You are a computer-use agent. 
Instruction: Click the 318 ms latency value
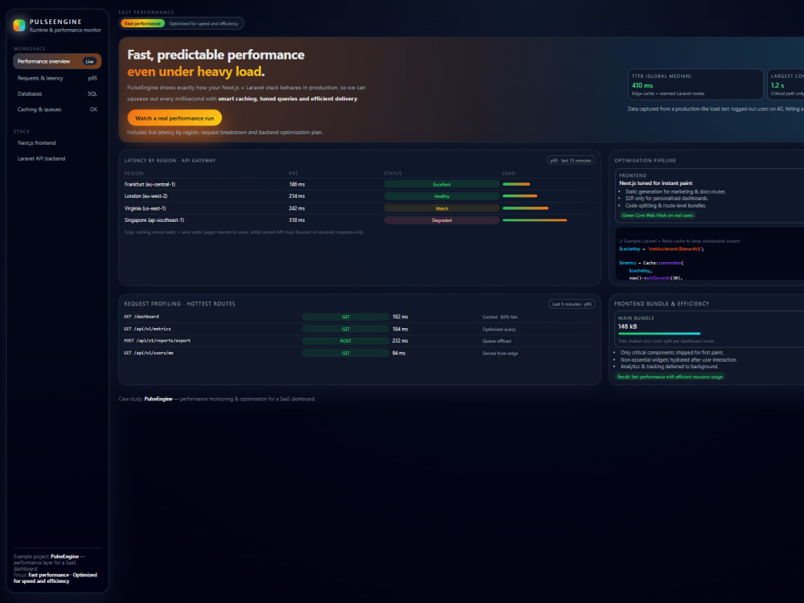point(297,220)
